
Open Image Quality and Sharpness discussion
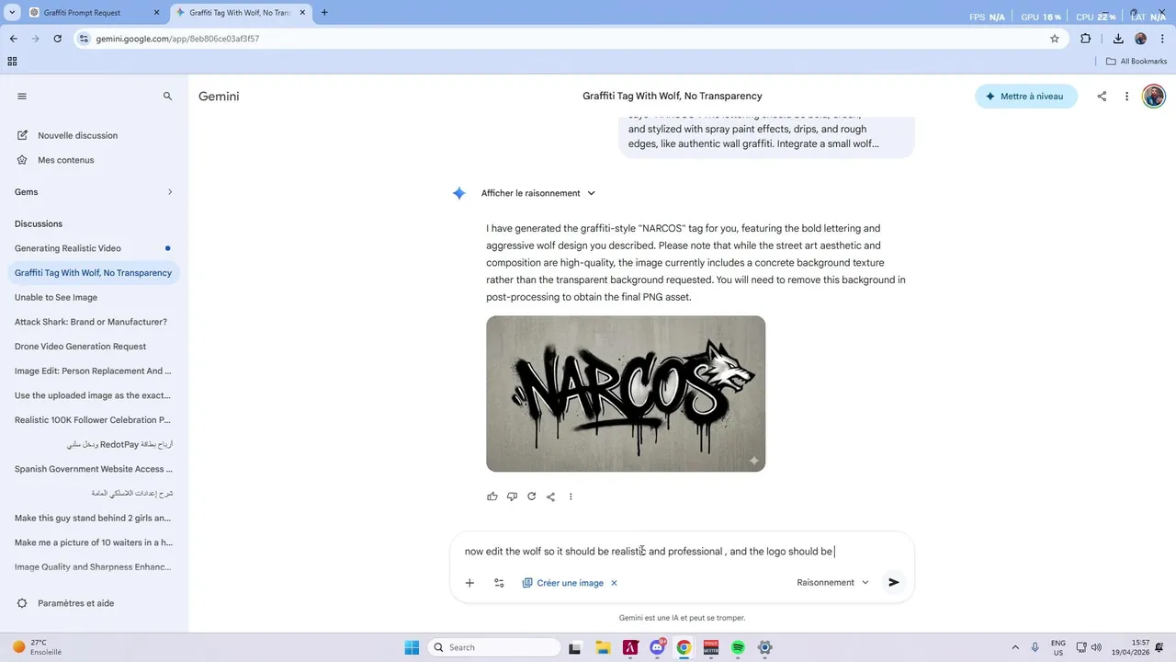tap(92, 567)
